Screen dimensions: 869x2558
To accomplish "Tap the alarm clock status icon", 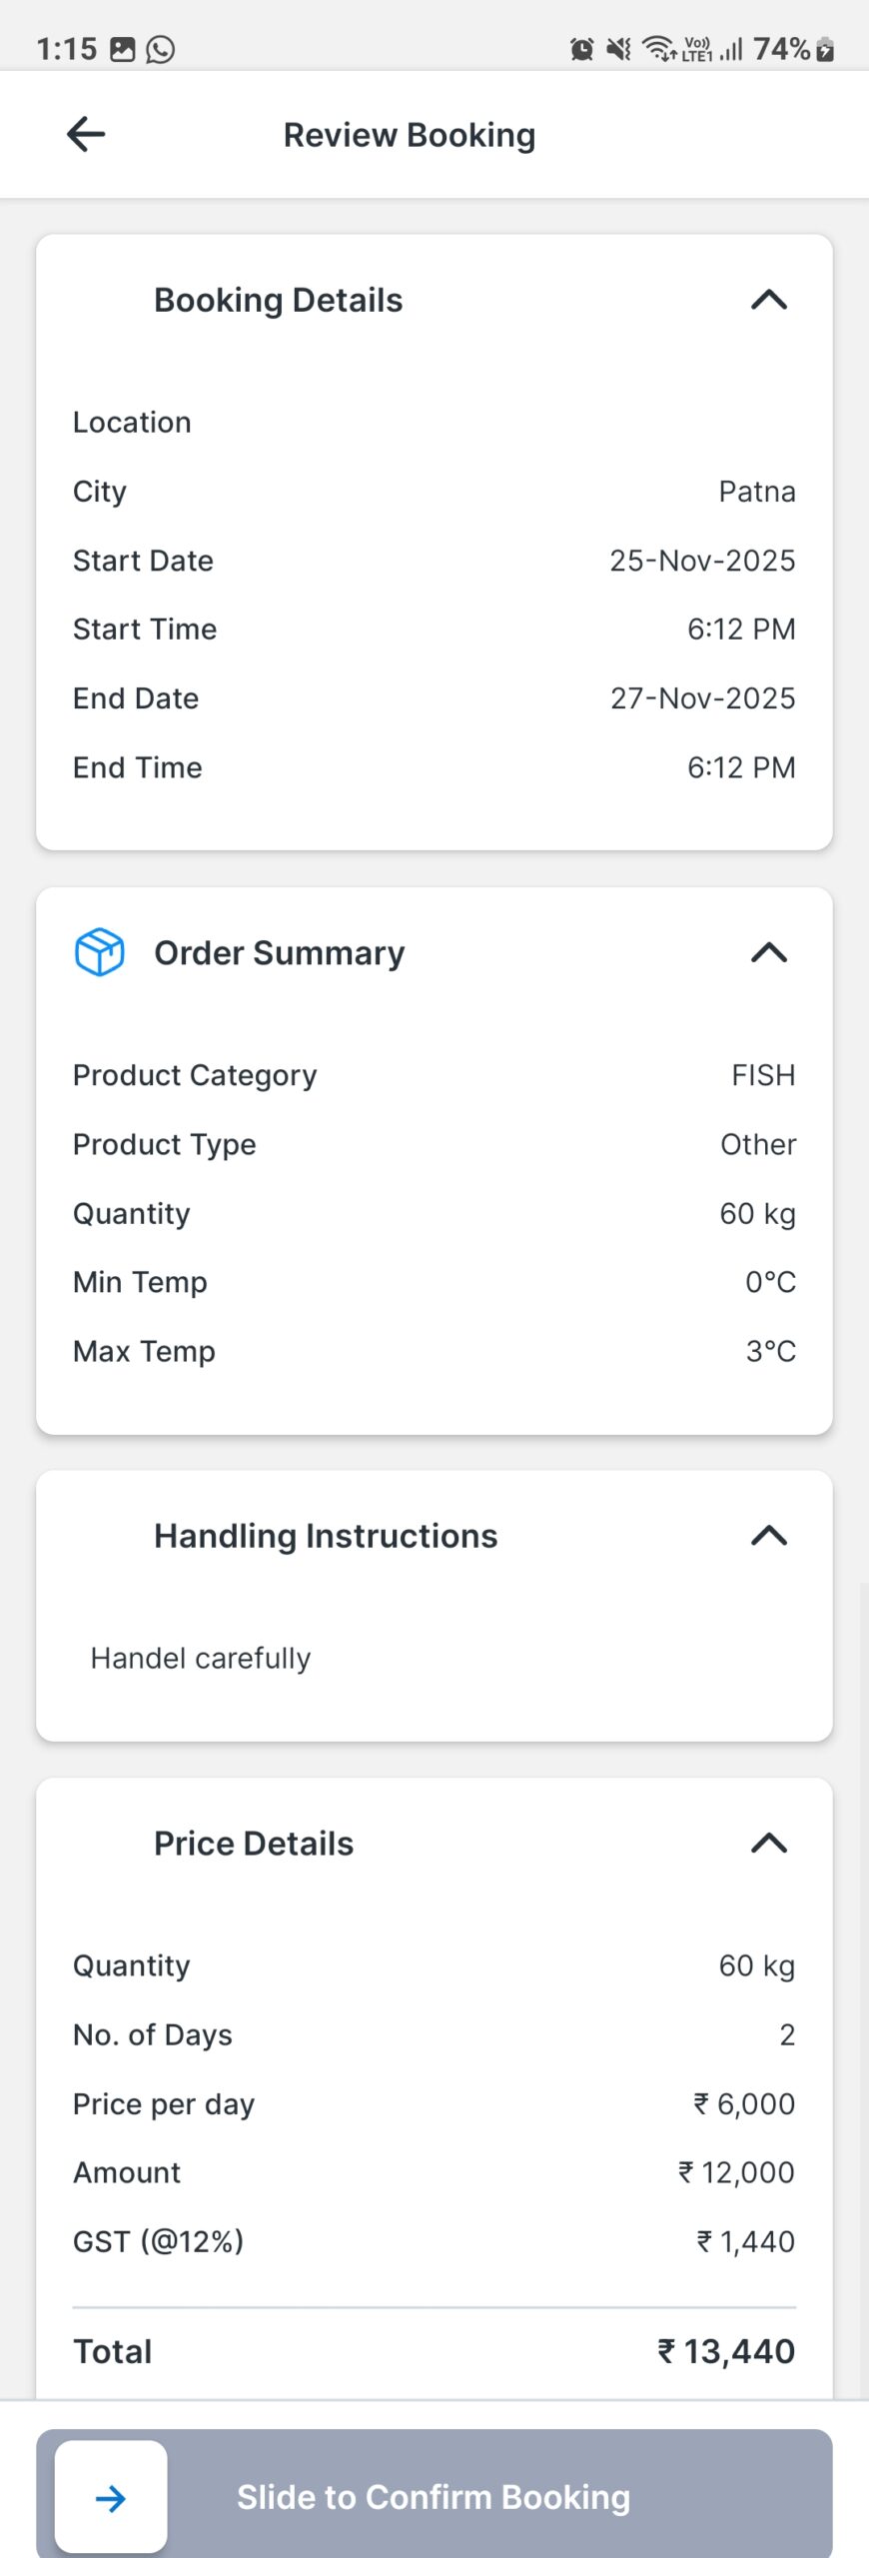I will (x=581, y=49).
